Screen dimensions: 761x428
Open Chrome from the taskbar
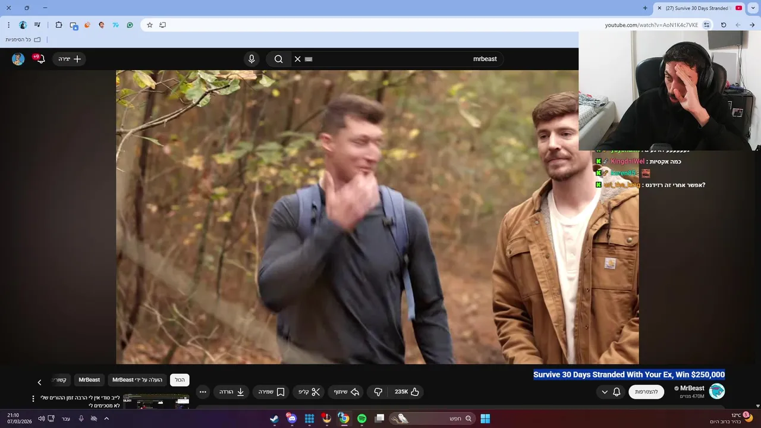tap(344, 418)
